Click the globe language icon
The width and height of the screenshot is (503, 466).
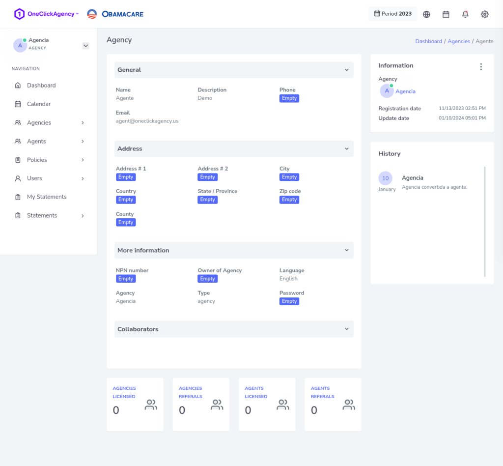426,14
